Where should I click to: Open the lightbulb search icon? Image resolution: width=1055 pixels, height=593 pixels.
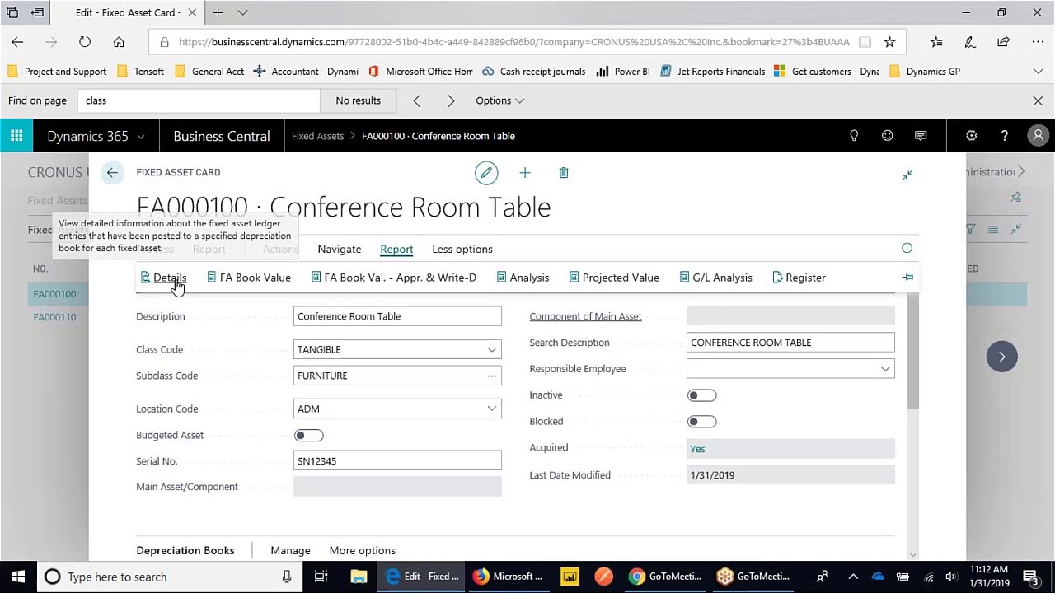854,136
